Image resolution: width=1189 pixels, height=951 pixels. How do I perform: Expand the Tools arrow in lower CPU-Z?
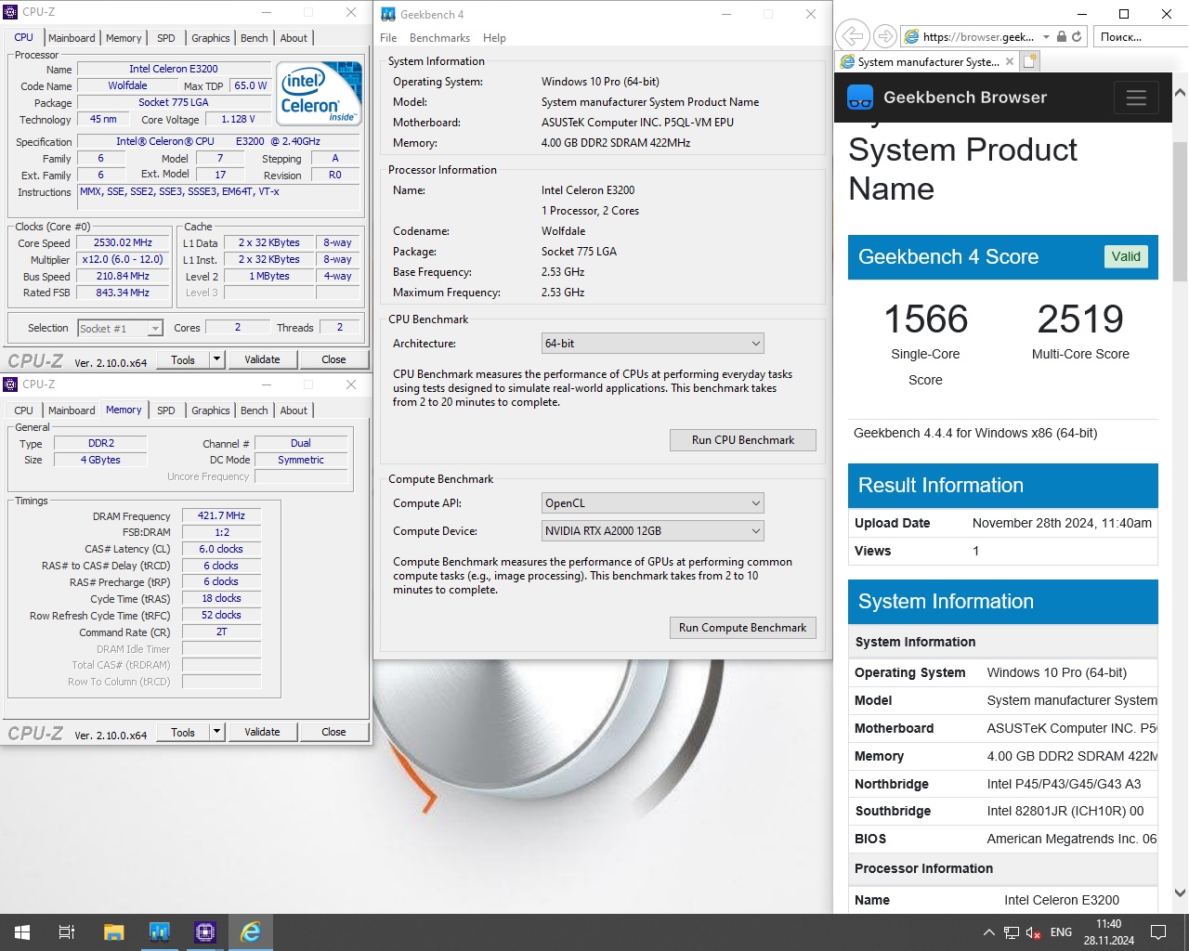(216, 732)
